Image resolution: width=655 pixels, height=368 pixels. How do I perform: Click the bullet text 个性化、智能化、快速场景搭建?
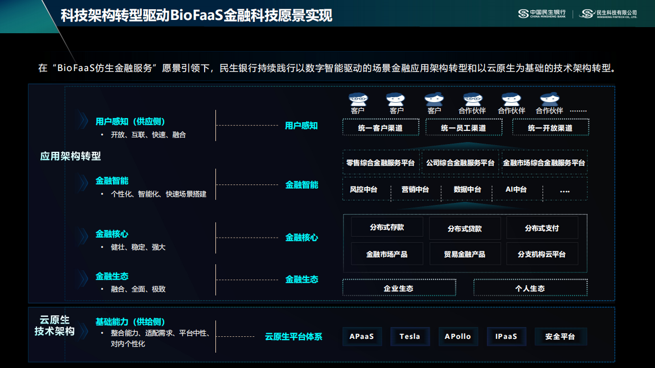click(x=159, y=194)
